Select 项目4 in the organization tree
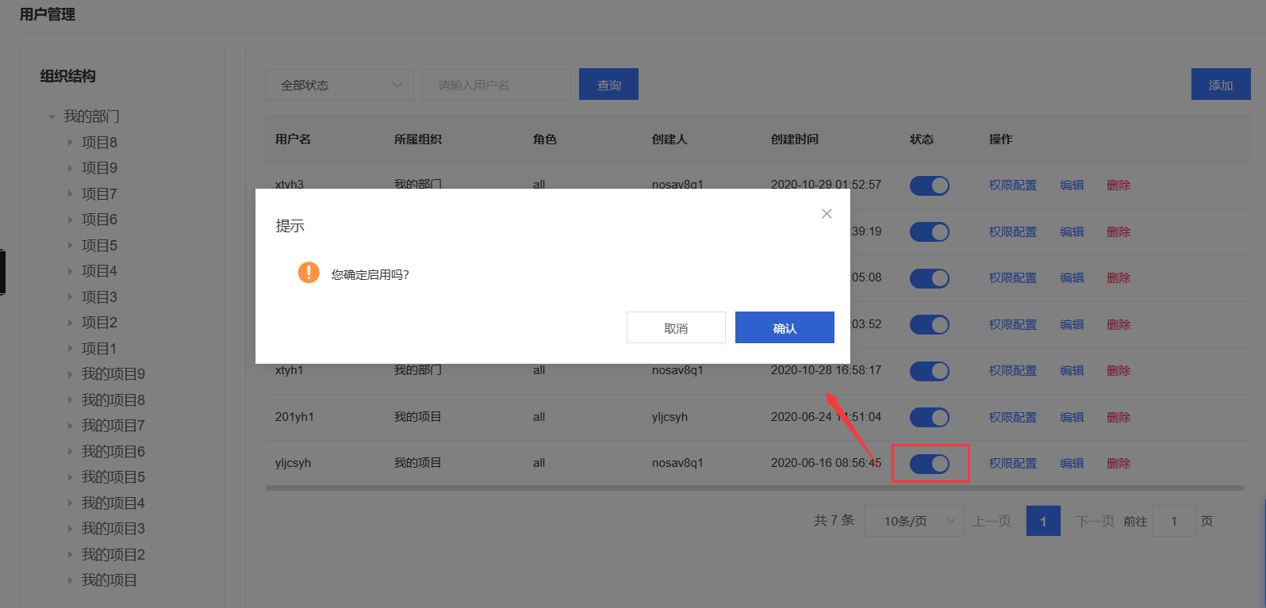The image size is (1266, 608). pyautogui.click(x=99, y=271)
